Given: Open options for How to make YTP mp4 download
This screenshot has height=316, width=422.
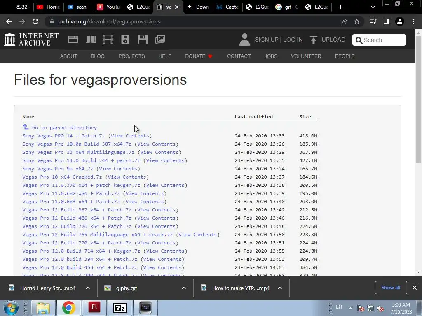Looking at the screenshot, I should [280, 288].
